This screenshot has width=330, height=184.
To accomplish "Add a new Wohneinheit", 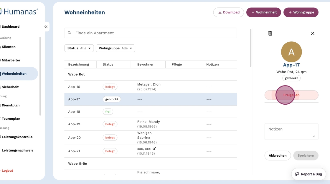I will [263, 12].
